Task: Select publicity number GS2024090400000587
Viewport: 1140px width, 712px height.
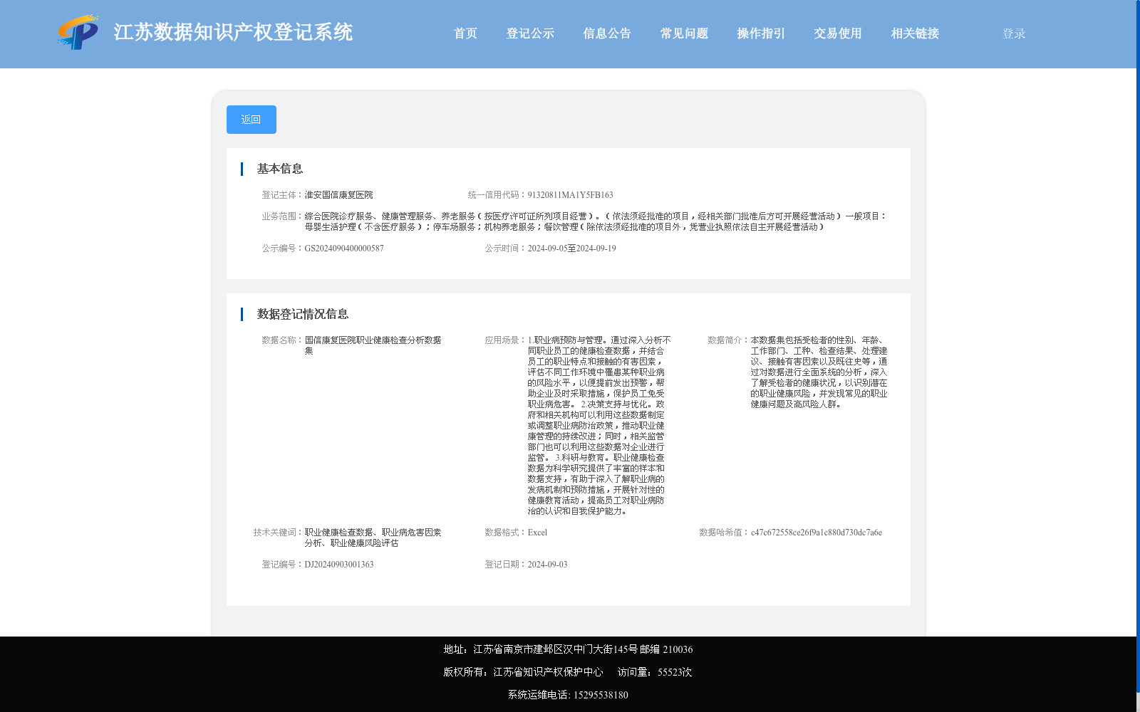Action: [x=344, y=248]
